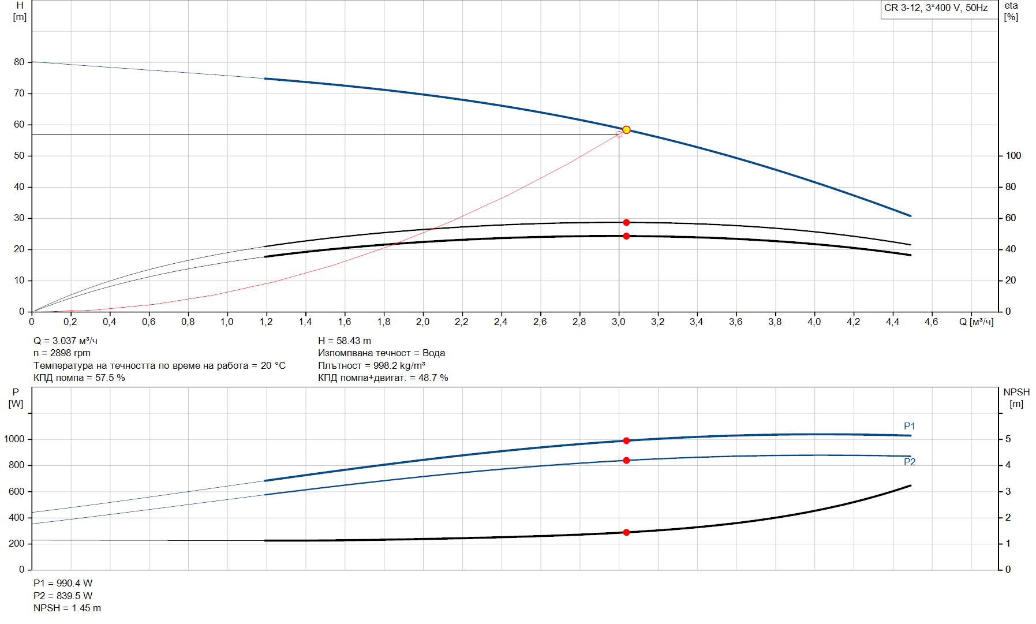Click the 'Плътност = 998.2 kg/m³' text

(372, 365)
